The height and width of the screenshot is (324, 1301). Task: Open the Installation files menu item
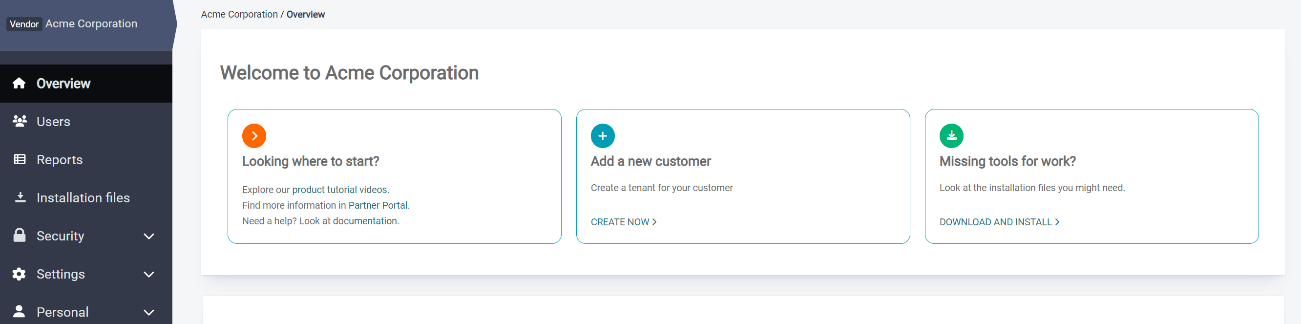click(x=83, y=197)
